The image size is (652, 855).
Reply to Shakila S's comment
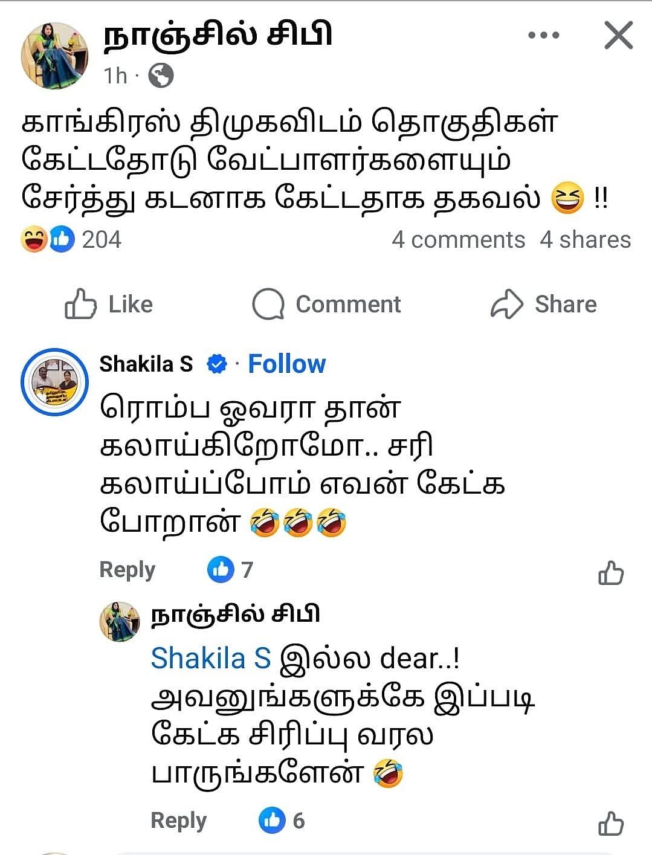point(127,569)
